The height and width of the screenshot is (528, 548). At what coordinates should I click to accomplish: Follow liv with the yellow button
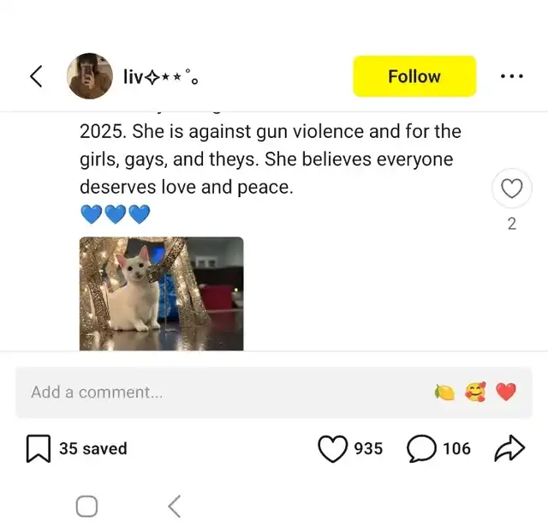414,76
